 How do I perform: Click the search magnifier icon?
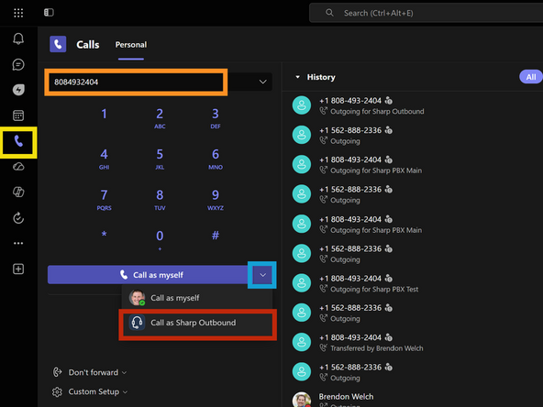[329, 13]
